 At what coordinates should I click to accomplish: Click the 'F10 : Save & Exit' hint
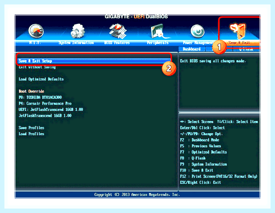coord(196,170)
